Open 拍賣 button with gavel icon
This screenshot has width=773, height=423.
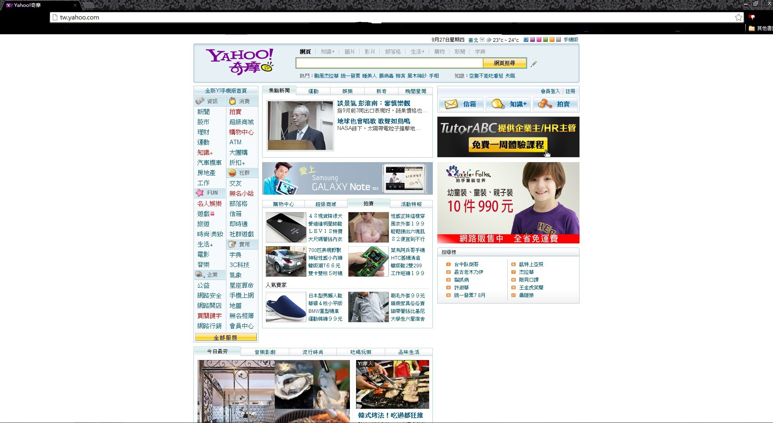pyautogui.click(x=555, y=104)
